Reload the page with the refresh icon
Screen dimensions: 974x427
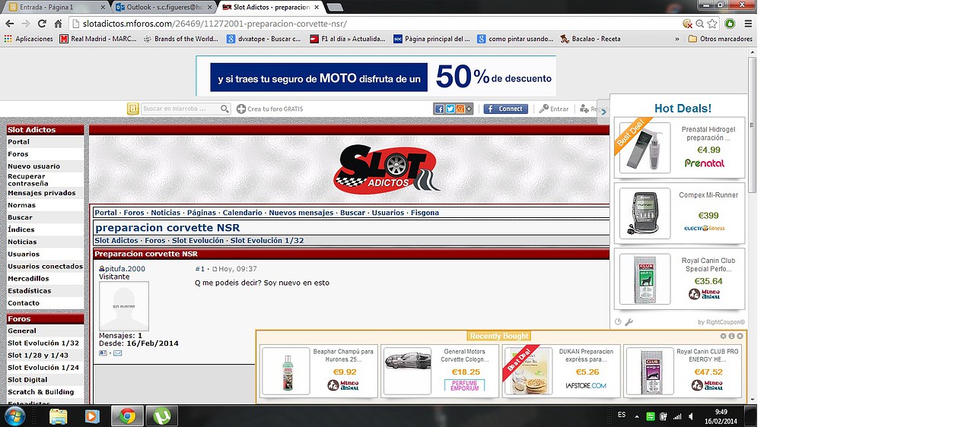(x=42, y=24)
